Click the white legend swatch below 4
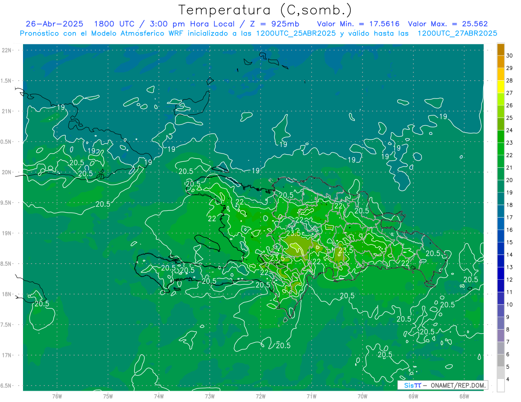 (x=501, y=386)
